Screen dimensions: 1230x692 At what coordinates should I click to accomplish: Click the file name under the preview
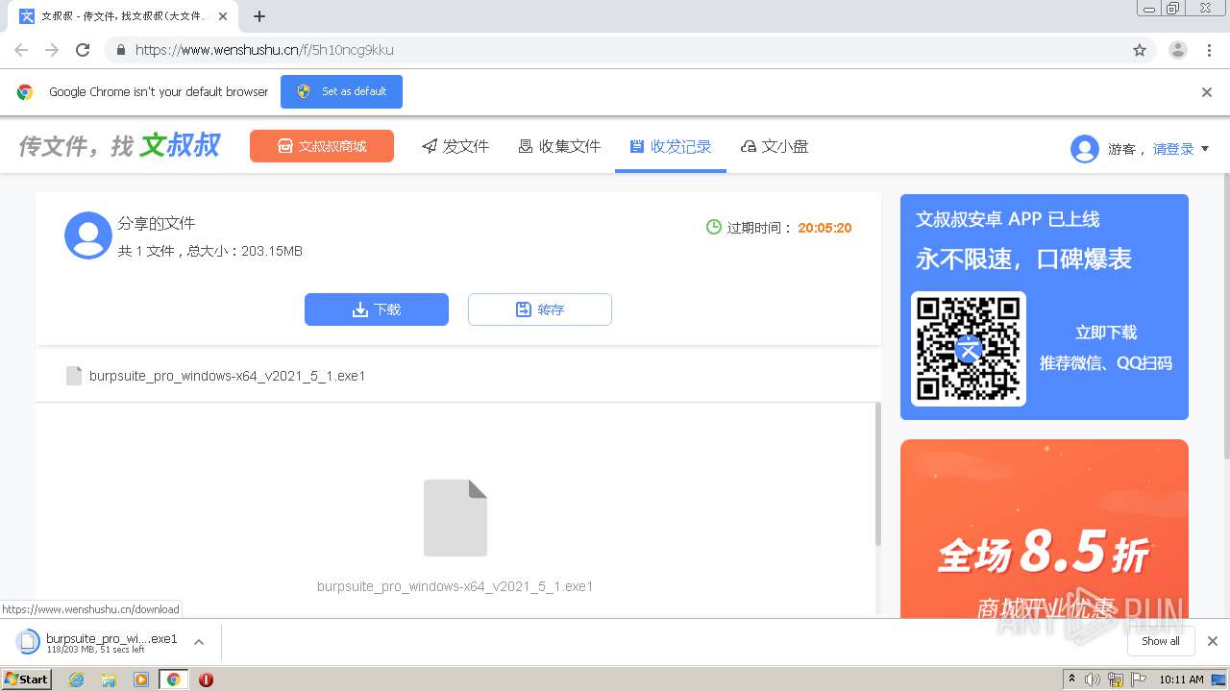[455, 586]
